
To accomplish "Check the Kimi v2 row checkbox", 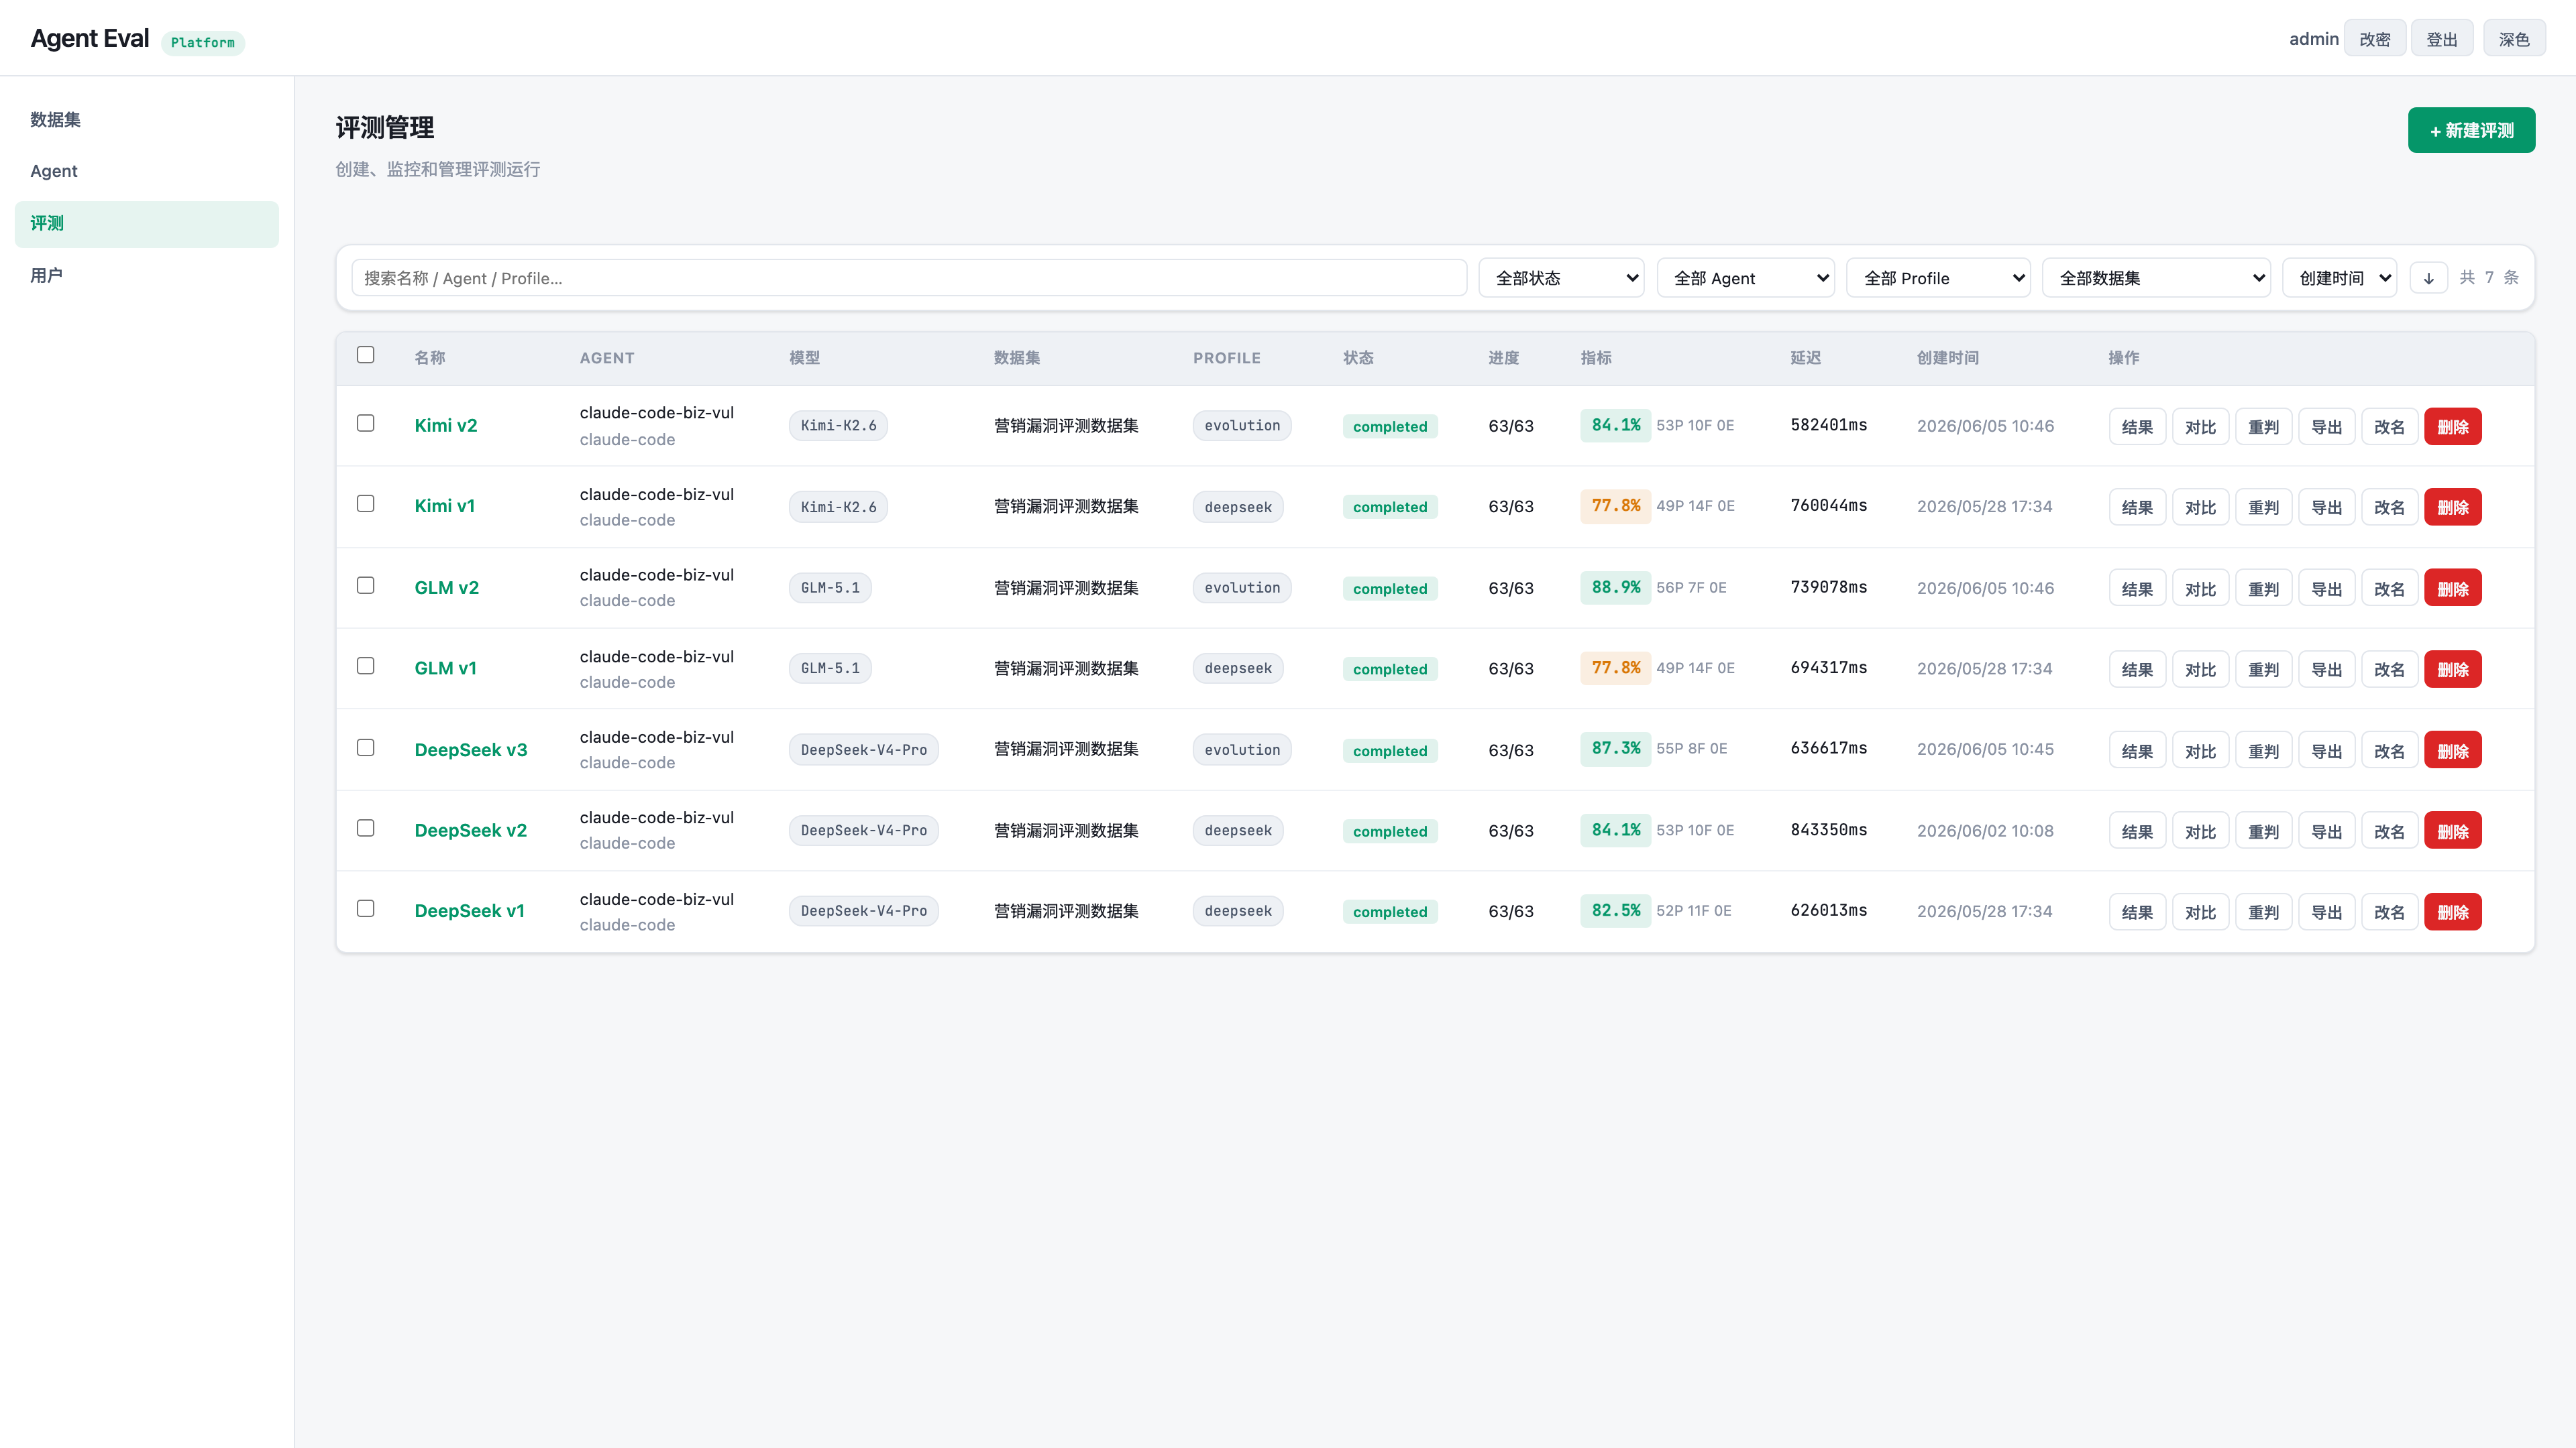I will [366, 423].
